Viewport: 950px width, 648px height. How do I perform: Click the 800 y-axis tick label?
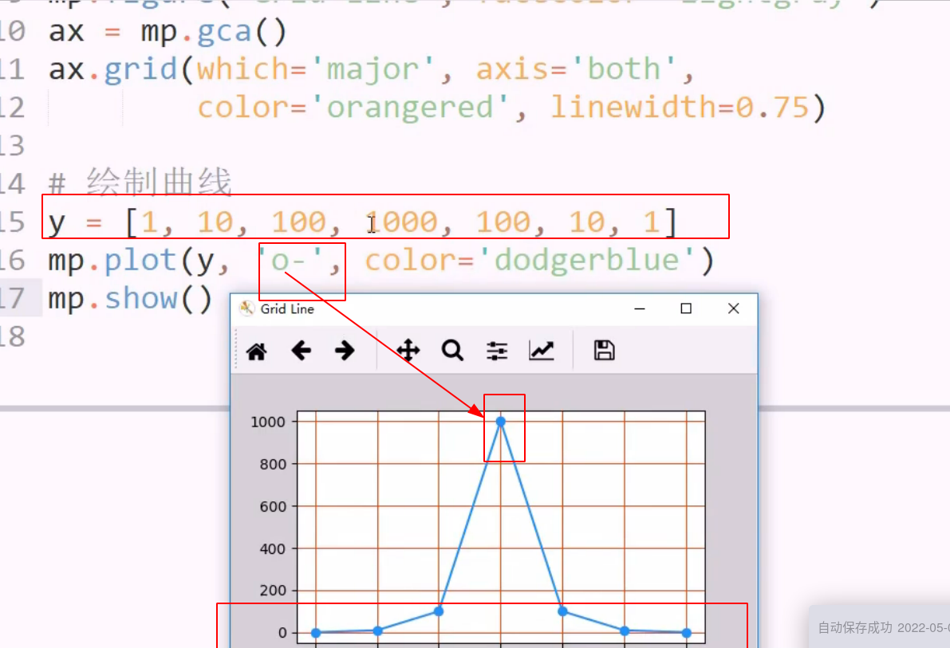pos(273,465)
